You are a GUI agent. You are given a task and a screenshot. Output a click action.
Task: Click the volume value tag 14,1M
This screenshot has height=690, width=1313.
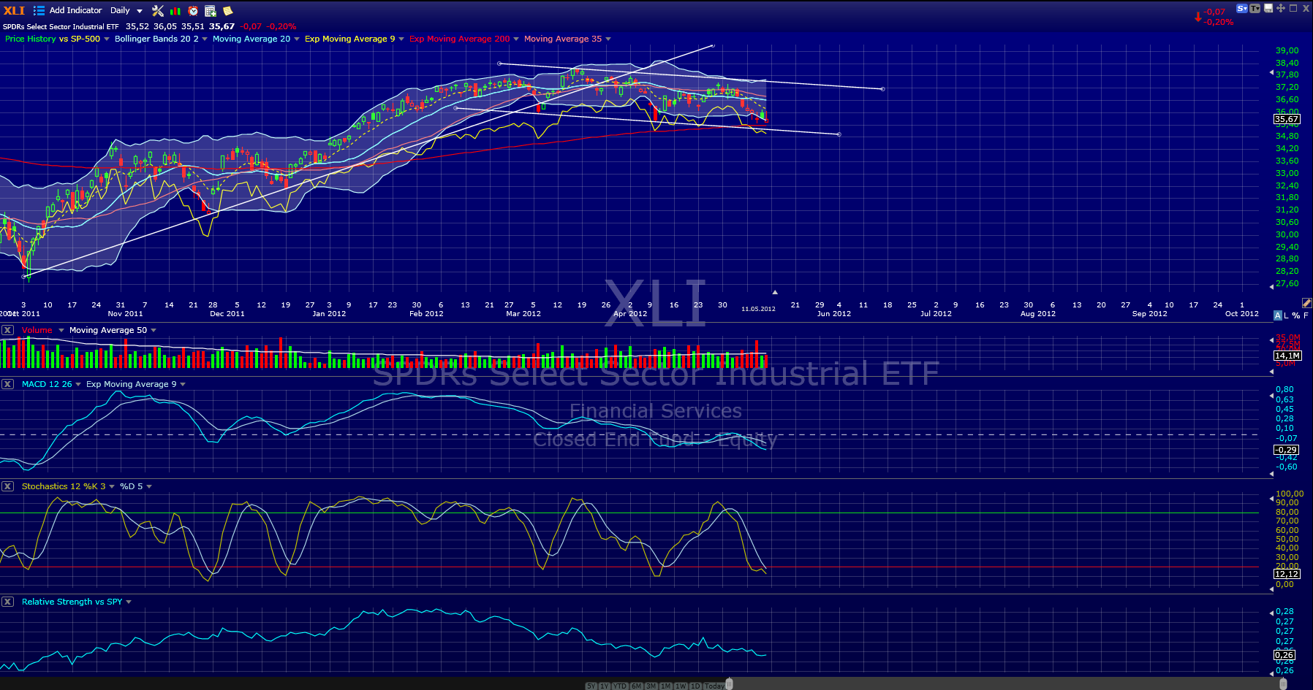pos(1287,356)
